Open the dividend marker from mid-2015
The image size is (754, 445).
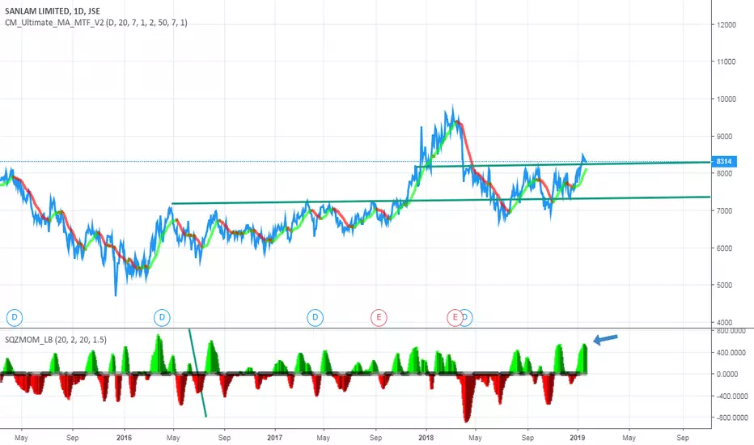click(15, 317)
